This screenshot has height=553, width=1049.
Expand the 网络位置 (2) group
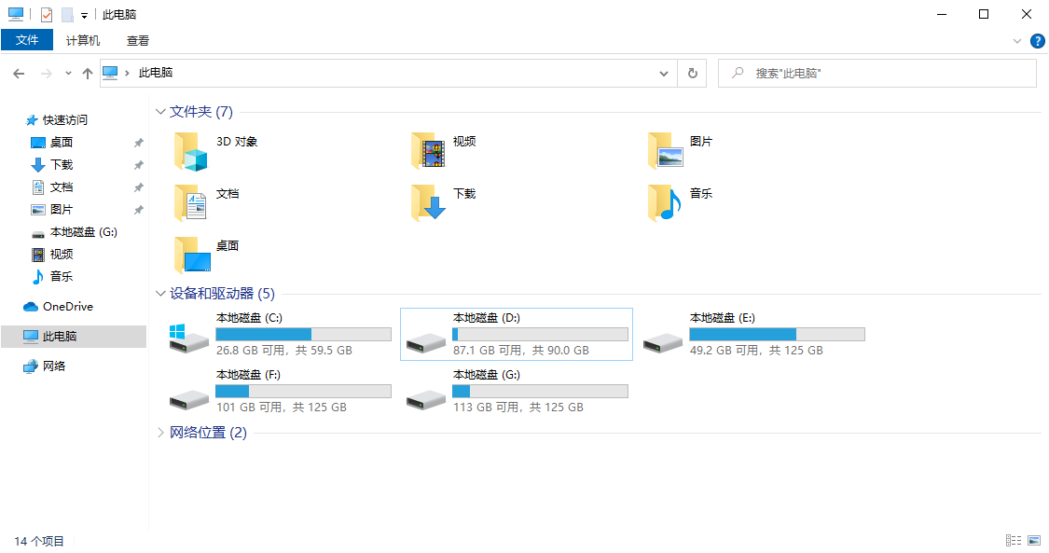pyautogui.click(x=160, y=433)
